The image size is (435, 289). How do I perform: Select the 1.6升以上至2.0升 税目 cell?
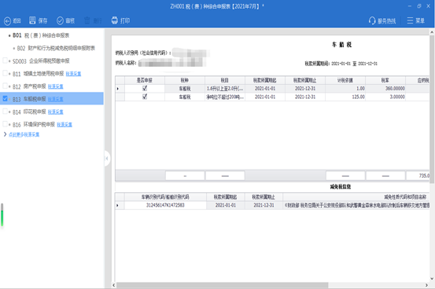[225, 89]
